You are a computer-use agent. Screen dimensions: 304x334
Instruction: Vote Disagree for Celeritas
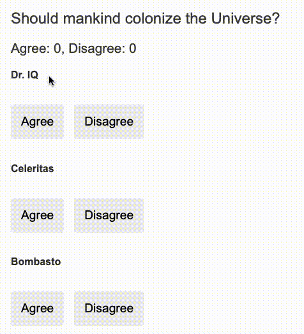pos(109,215)
